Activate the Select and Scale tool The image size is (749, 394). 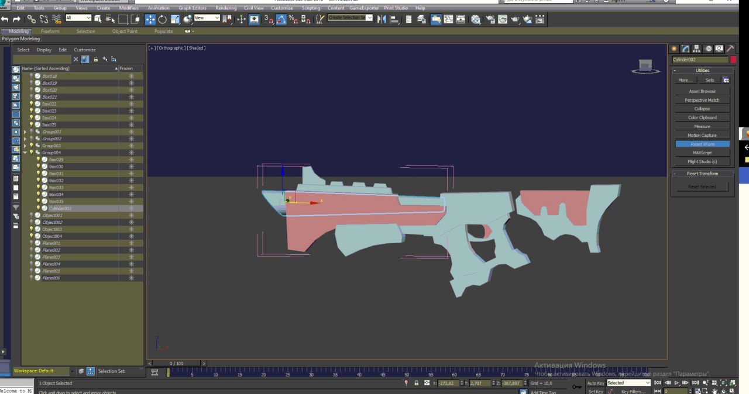(175, 19)
